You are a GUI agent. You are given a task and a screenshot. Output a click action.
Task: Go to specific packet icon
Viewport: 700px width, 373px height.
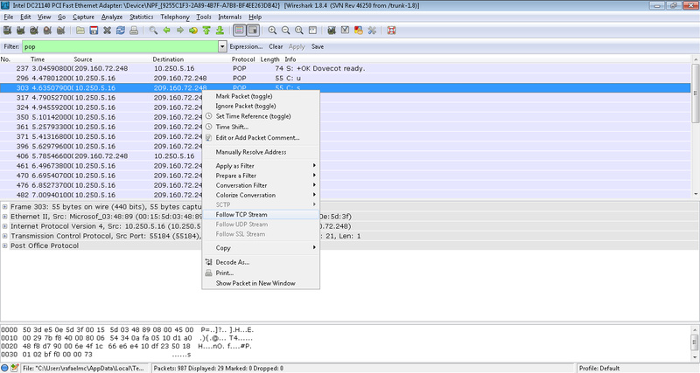click(x=193, y=31)
